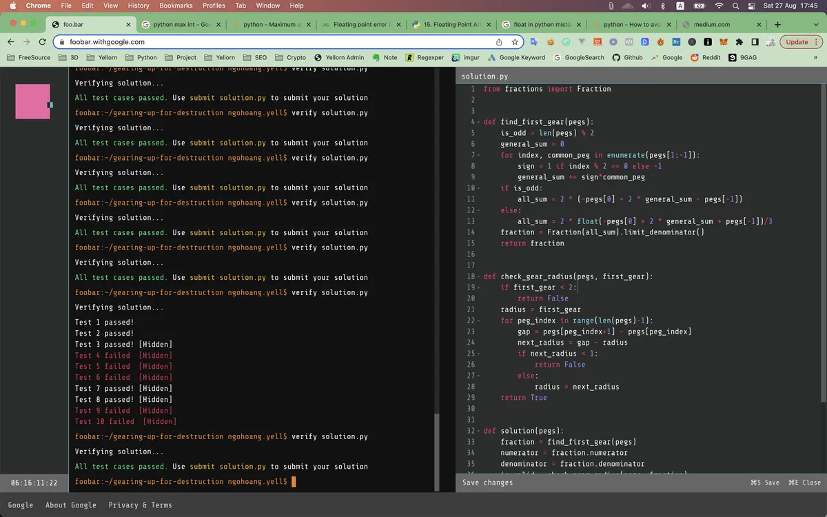Viewport: 827px width, 517px height.
Task: Show more bookmarks with double chevron
Action: pos(816,57)
